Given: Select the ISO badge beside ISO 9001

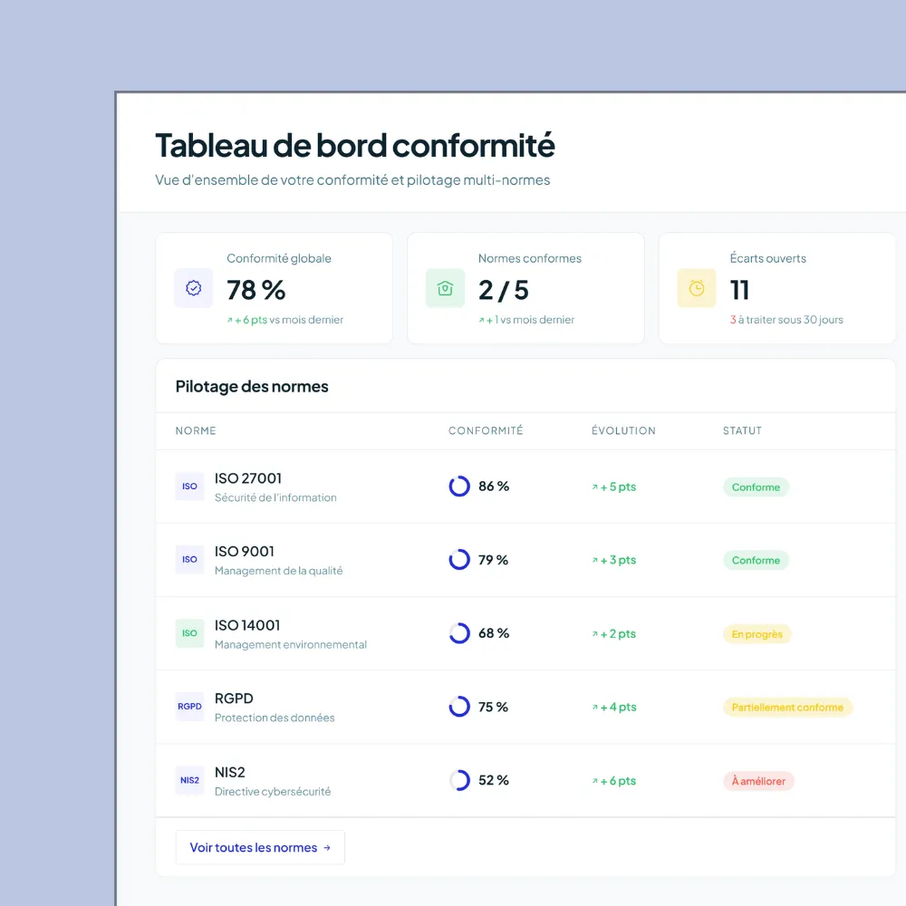Looking at the screenshot, I should (189, 559).
